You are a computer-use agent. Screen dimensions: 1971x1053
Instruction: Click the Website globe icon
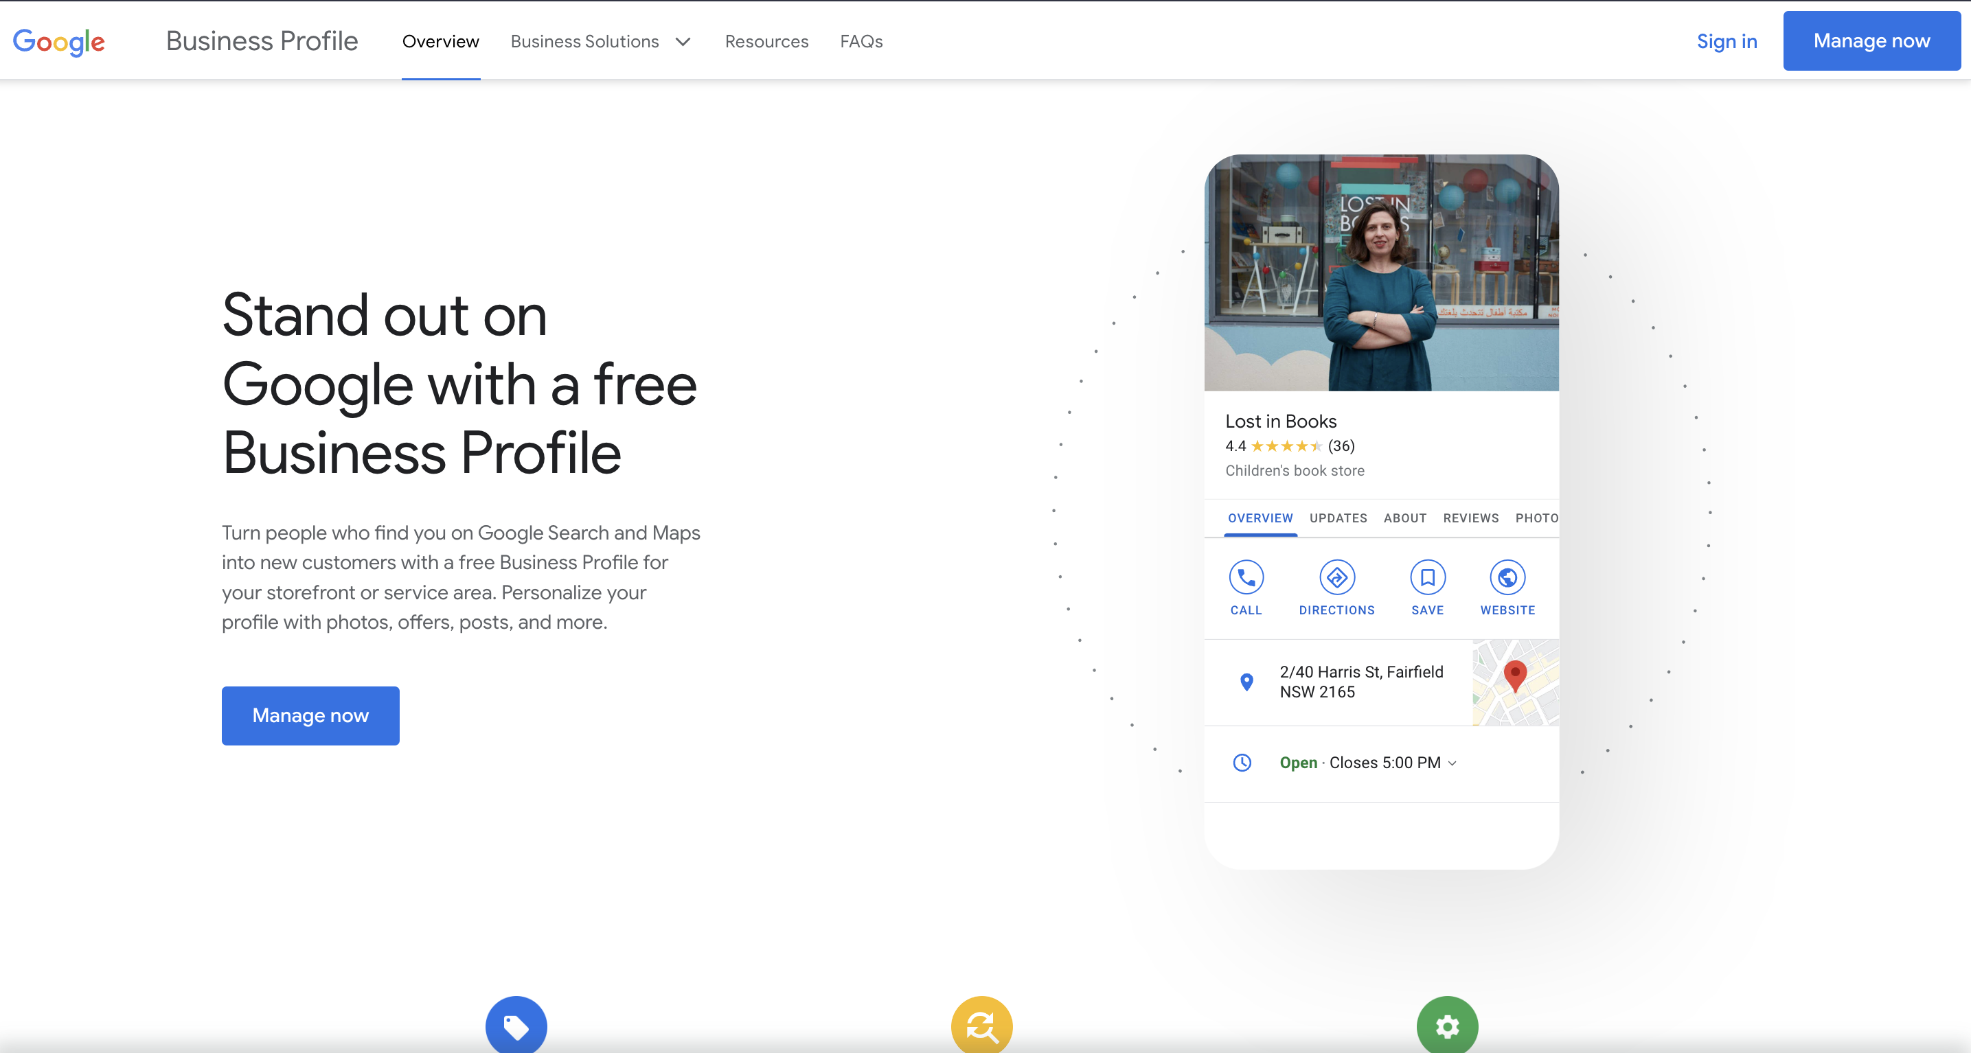tap(1507, 577)
